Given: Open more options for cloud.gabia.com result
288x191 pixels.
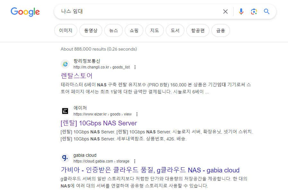Looking at the screenshot, I should 135,161.
